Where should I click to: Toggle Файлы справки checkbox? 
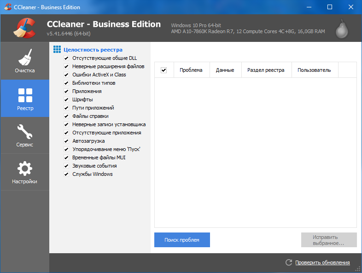click(66, 116)
